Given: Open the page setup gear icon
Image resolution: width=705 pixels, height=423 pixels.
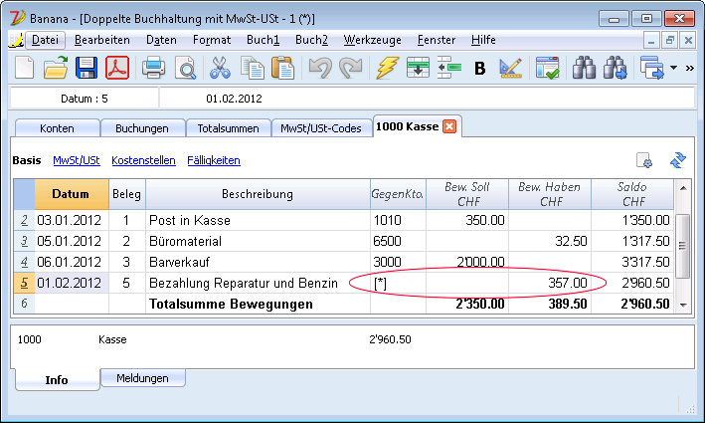Looking at the screenshot, I should coord(644,160).
